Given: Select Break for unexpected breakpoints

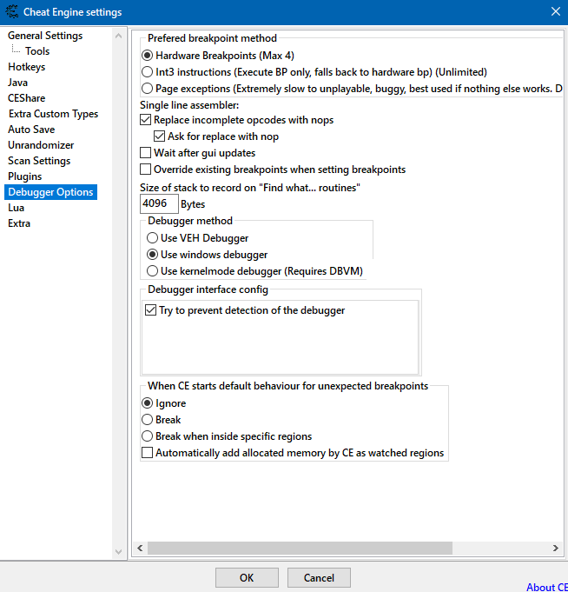Looking at the screenshot, I should tap(147, 420).
